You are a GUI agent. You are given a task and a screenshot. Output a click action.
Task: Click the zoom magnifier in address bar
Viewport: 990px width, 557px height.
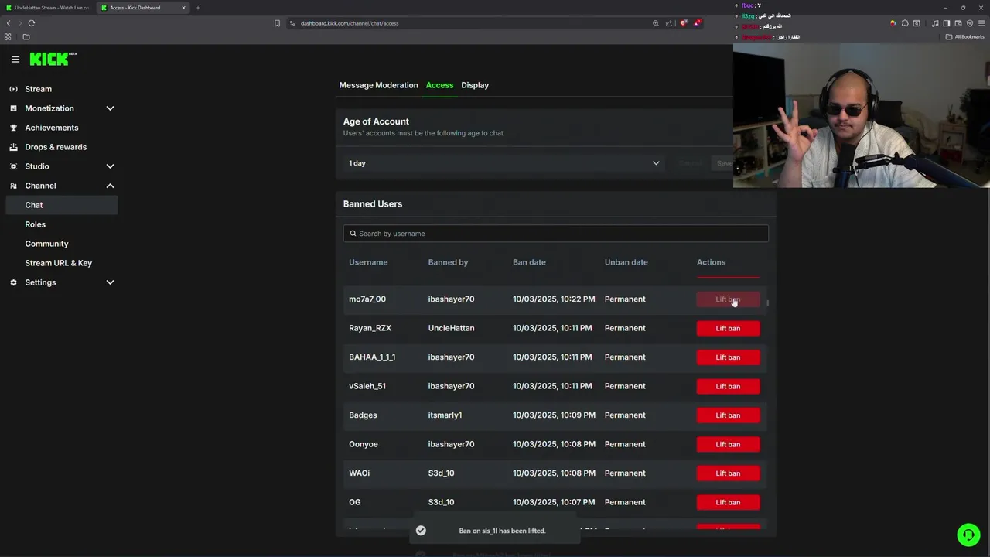pyautogui.click(x=656, y=23)
